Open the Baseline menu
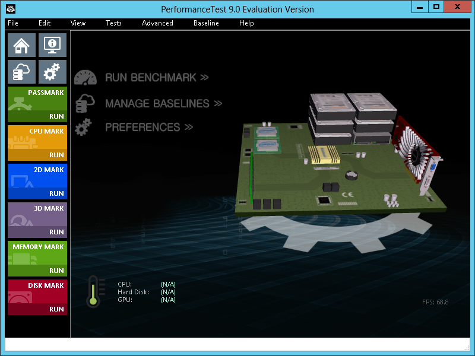The height and width of the screenshot is (356, 475). [x=206, y=23]
